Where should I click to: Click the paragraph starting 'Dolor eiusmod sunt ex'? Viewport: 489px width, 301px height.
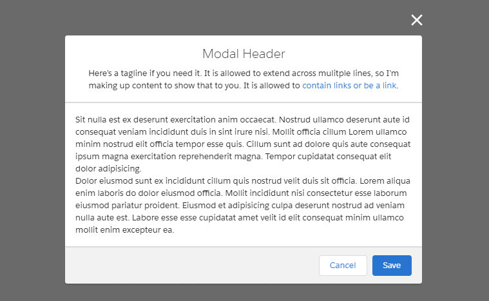point(243,205)
